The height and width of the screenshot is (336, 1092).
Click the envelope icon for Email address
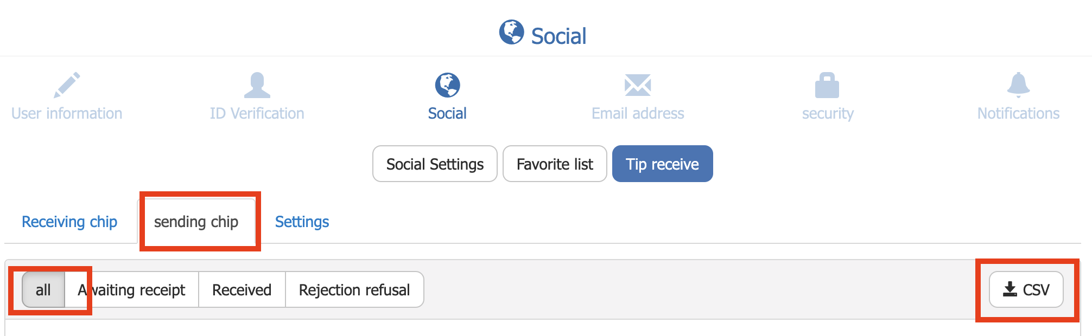[x=638, y=85]
